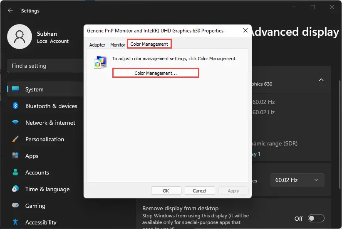Open Accessibility settings category
Screen dimensions: 342x229
click(45, 222)
